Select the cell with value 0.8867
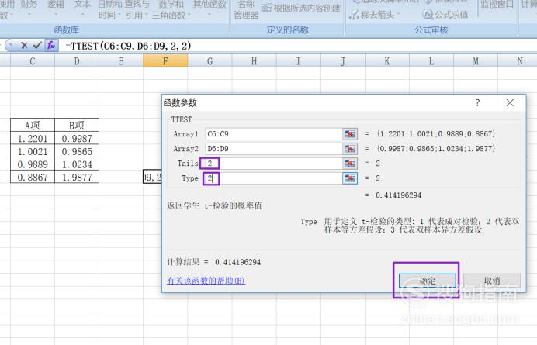Screen dimensions: 537x345 (33, 178)
